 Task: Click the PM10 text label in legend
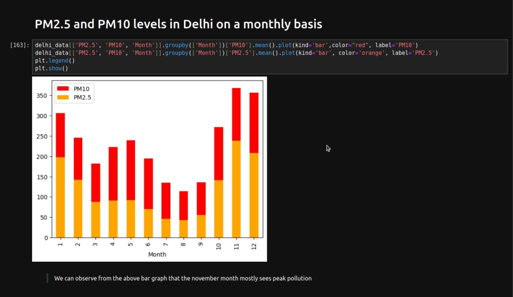tap(81, 89)
